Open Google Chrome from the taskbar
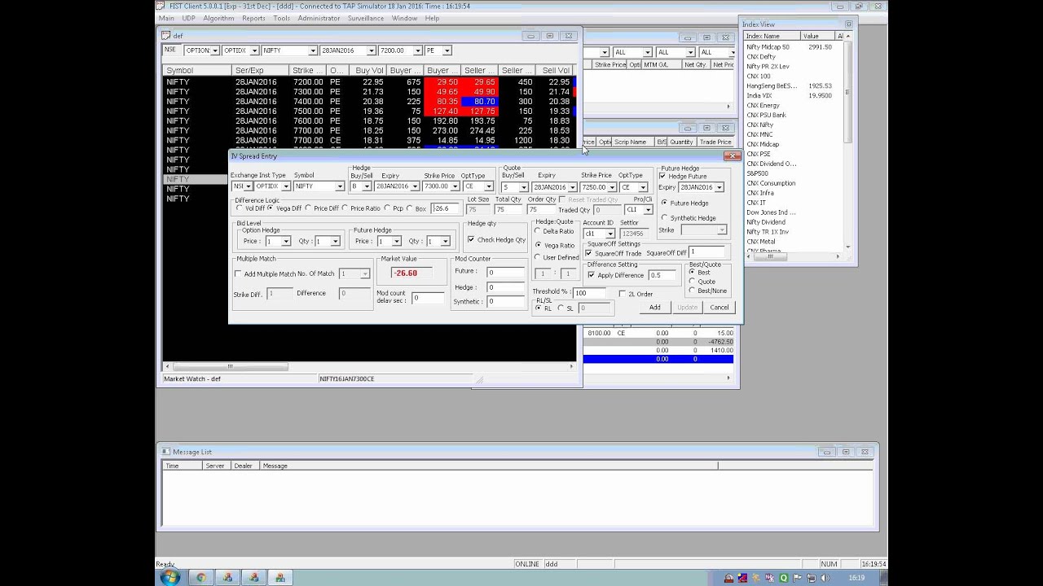The width and height of the screenshot is (1043, 586). [x=201, y=577]
